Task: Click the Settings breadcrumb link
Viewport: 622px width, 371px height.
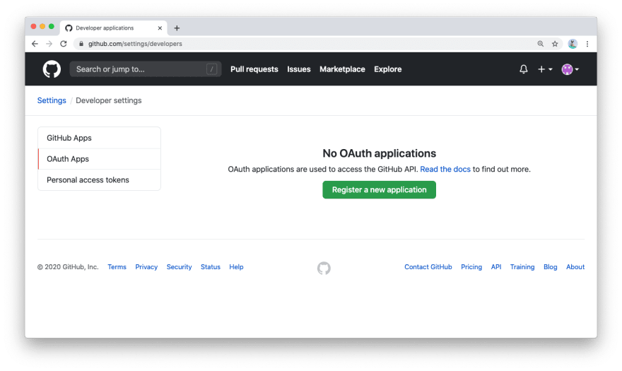Action: point(52,100)
